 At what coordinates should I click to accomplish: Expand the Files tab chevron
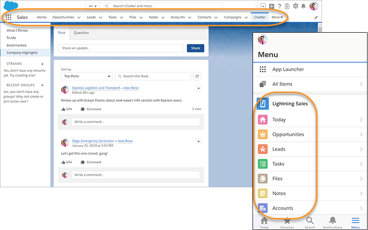[x=141, y=17]
